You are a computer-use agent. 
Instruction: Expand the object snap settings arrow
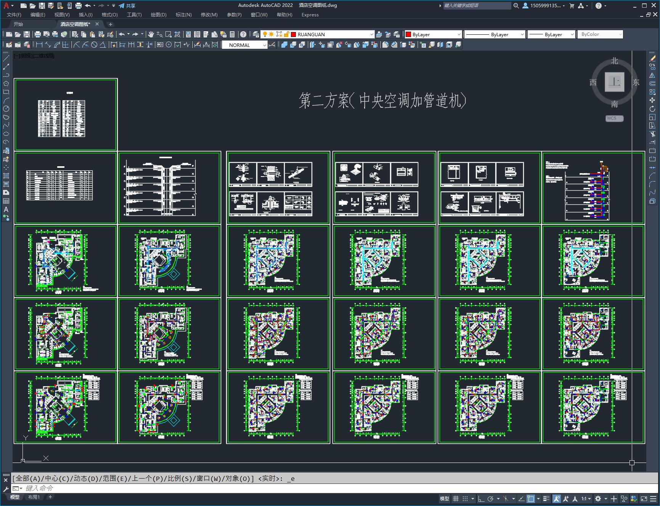tap(538, 498)
